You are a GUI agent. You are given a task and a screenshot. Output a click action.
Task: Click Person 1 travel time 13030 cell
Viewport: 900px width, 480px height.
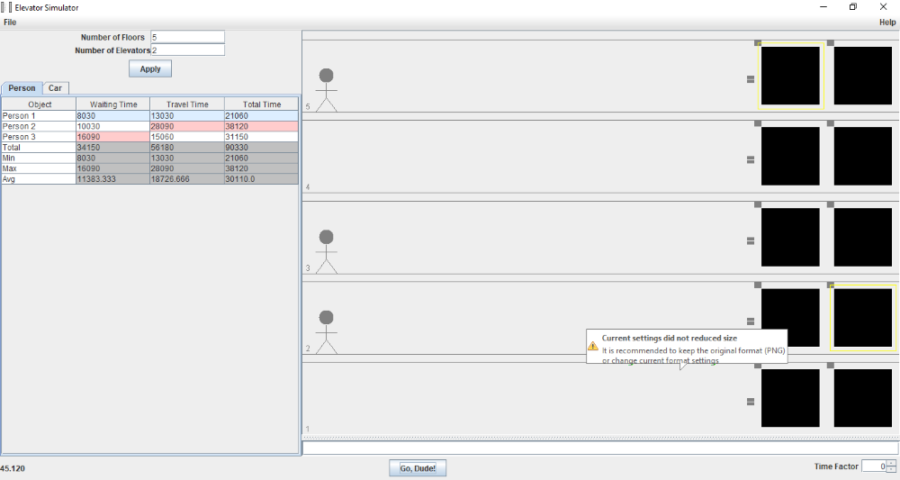pyautogui.click(x=187, y=116)
